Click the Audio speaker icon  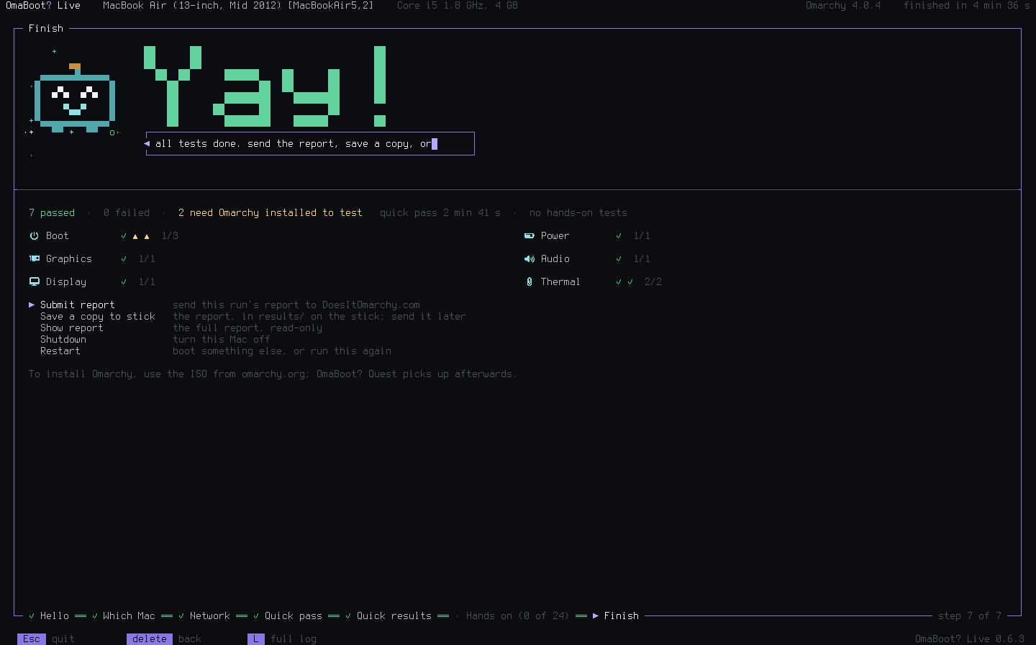click(529, 258)
